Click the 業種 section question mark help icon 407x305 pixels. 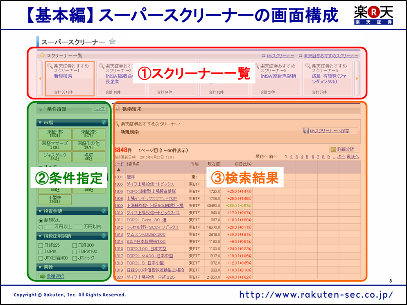[x=104, y=267]
